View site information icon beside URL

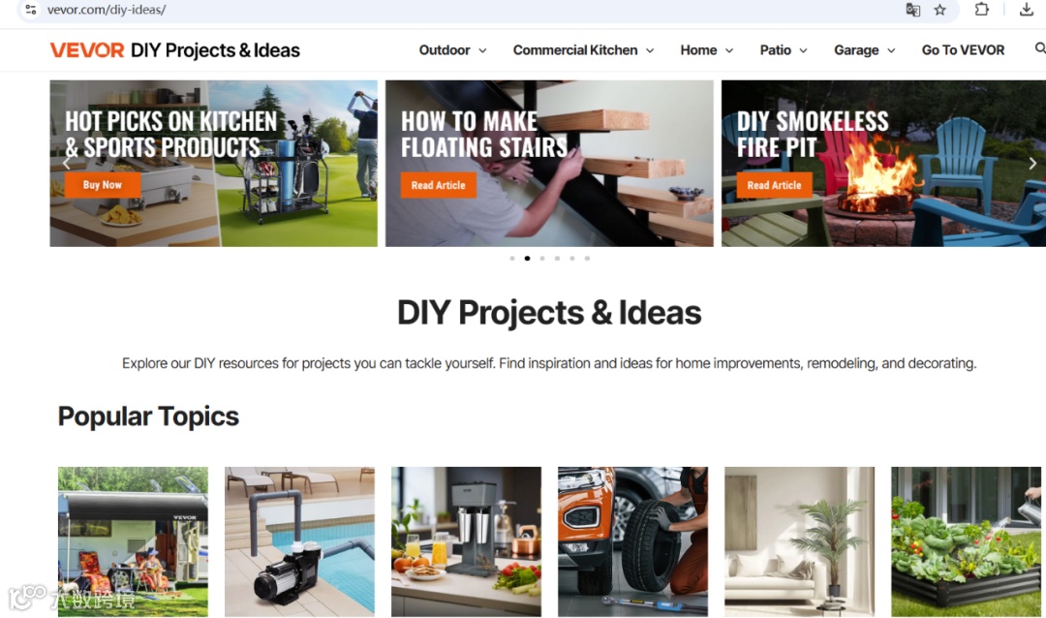tap(31, 10)
